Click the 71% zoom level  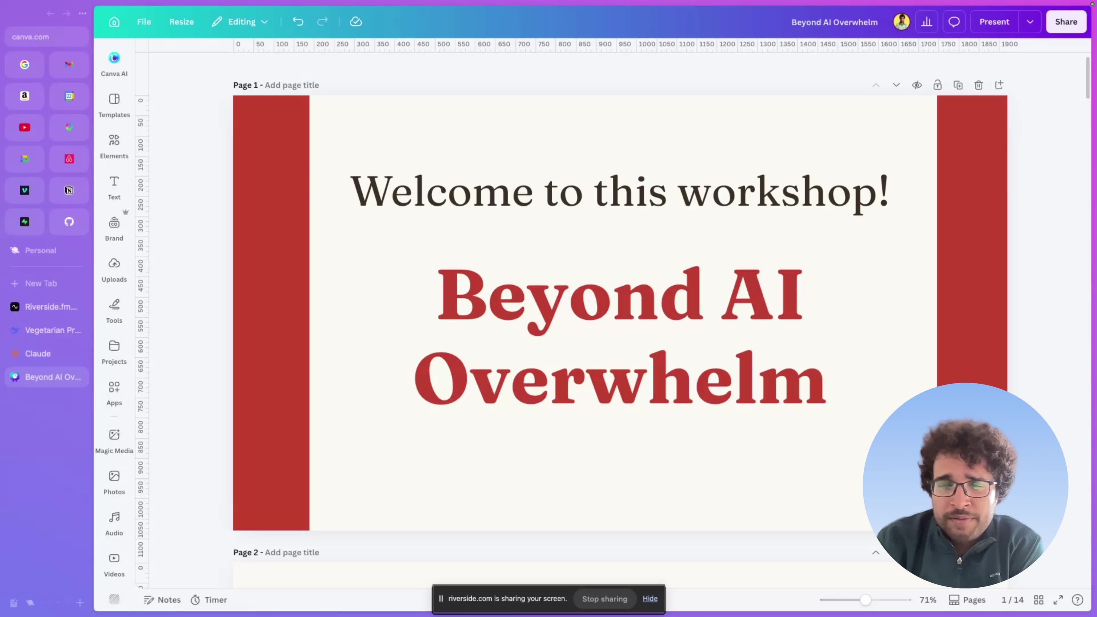[928, 600]
